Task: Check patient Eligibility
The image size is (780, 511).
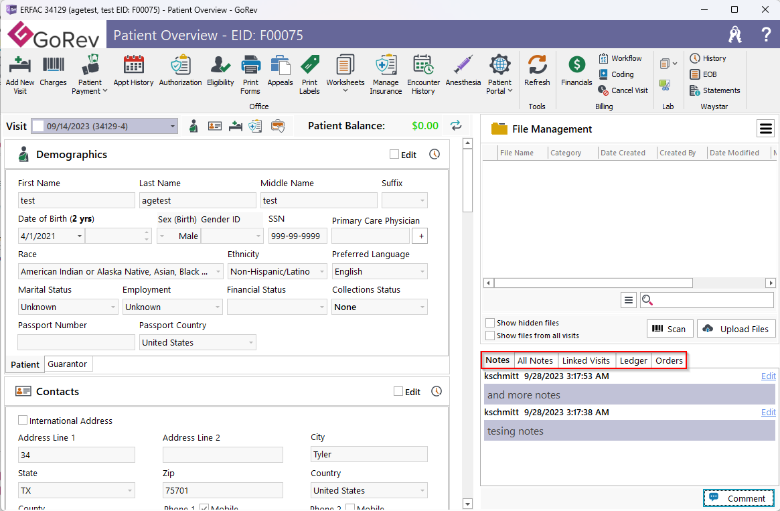Action: coord(220,70)
